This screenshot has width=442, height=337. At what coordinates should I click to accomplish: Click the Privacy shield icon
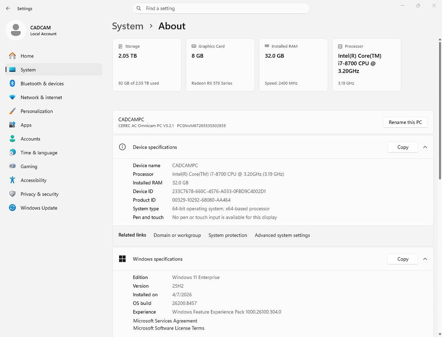point(12,194)
